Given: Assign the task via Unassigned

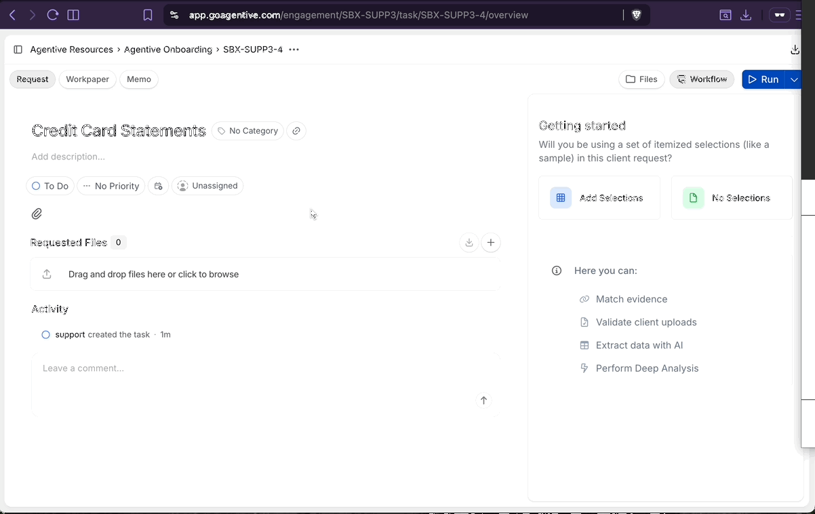Looking at the screenshot, I should click(x=207, y=186).
